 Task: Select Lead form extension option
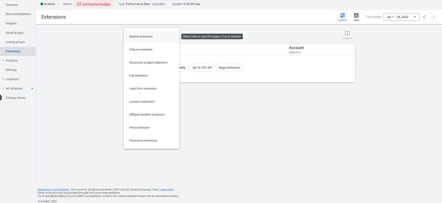[143, 89]
